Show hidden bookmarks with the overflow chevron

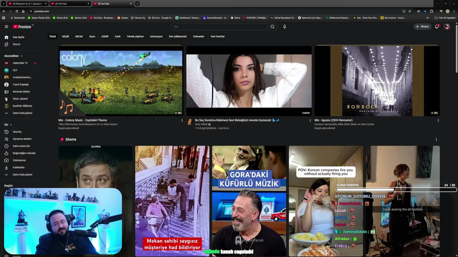427,18
